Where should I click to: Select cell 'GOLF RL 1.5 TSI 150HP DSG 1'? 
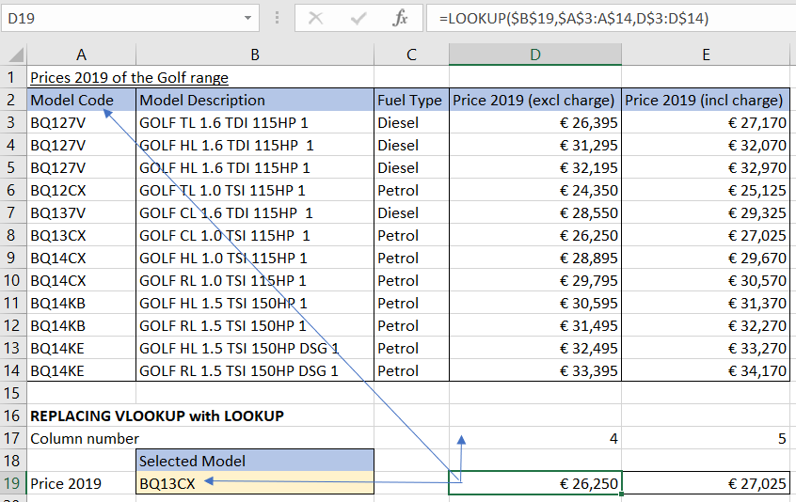[255, 370]
